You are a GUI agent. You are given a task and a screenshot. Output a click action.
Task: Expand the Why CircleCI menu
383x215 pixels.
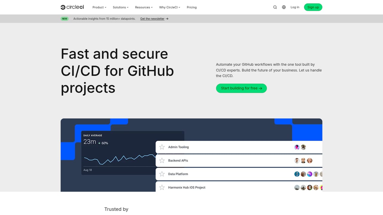(x=170, y=7)
